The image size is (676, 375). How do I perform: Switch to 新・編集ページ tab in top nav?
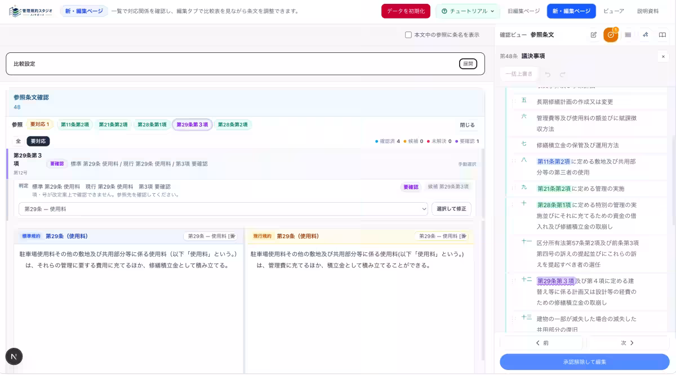pos(571,11)
